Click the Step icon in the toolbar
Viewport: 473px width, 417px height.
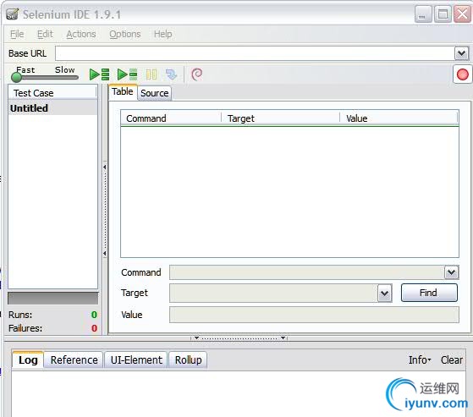pyautogui.click(x=171, y=74)
